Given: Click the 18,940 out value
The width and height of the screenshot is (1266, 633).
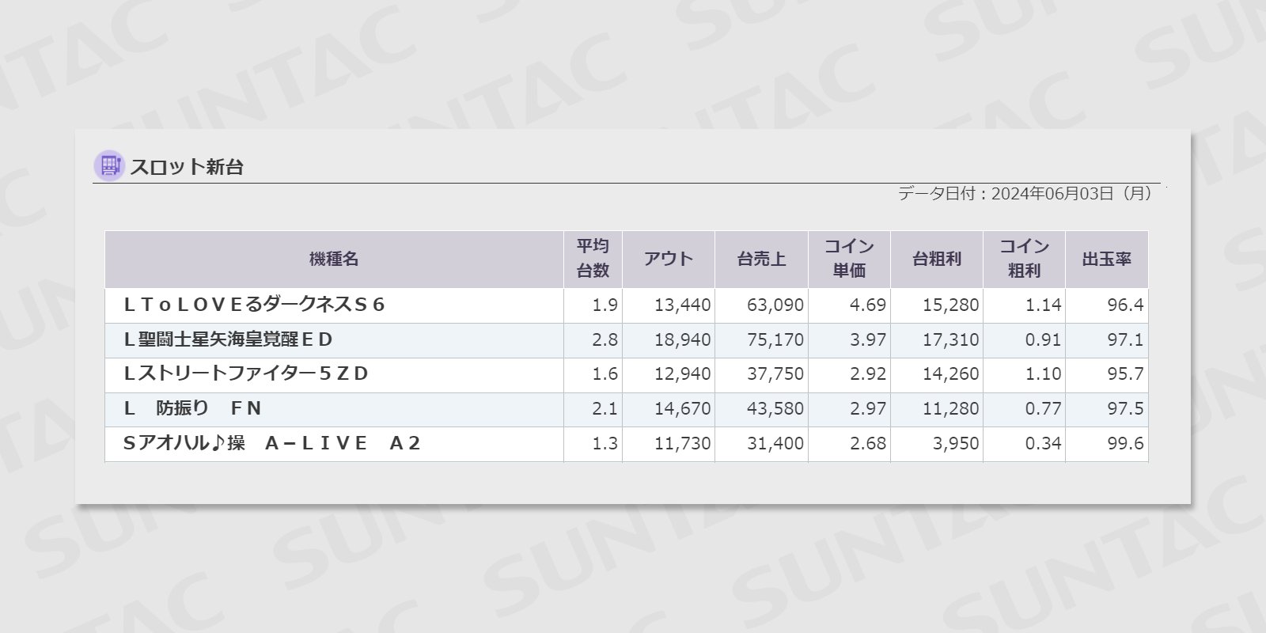Looking at the screenshot, I should [x=682, y=340].
